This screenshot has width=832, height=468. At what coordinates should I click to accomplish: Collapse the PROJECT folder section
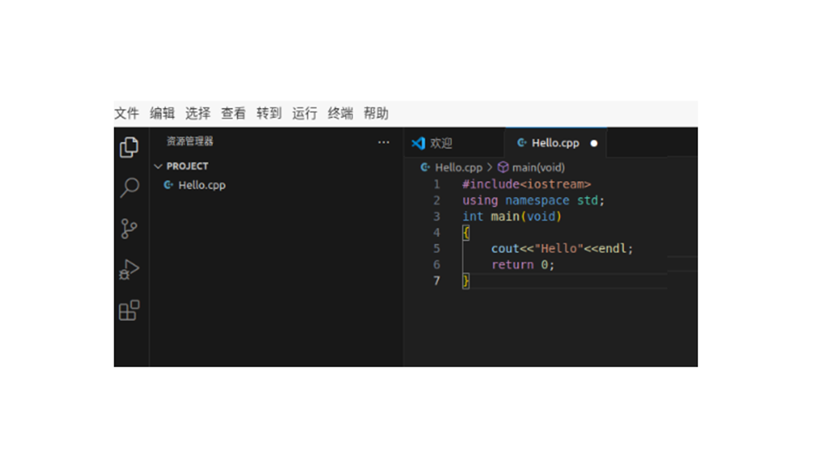(x=158, y=166)
